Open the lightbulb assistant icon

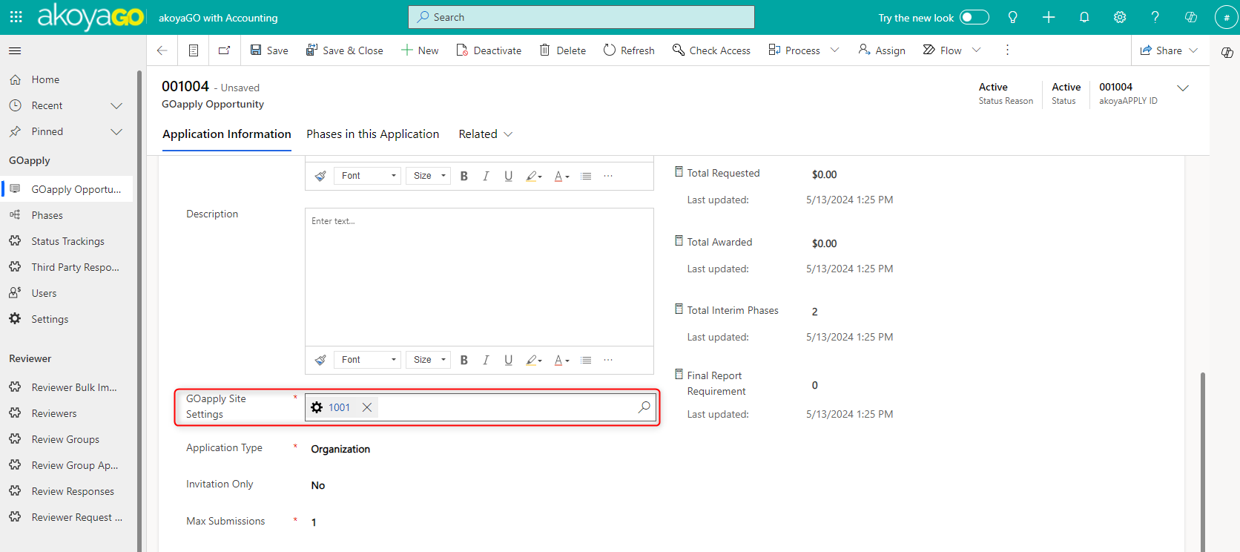tap(1012, 17)
